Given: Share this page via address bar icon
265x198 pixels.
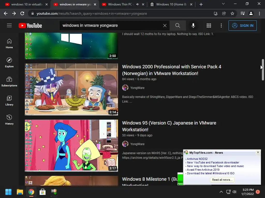Looking at the screenshot, I should (224, 13).
